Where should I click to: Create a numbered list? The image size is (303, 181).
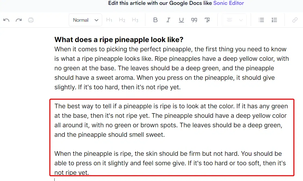tap(274, 20)
